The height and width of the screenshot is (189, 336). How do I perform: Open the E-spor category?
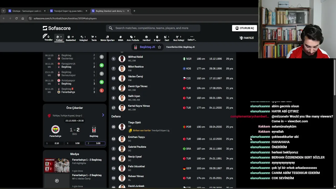click(157, 38)
